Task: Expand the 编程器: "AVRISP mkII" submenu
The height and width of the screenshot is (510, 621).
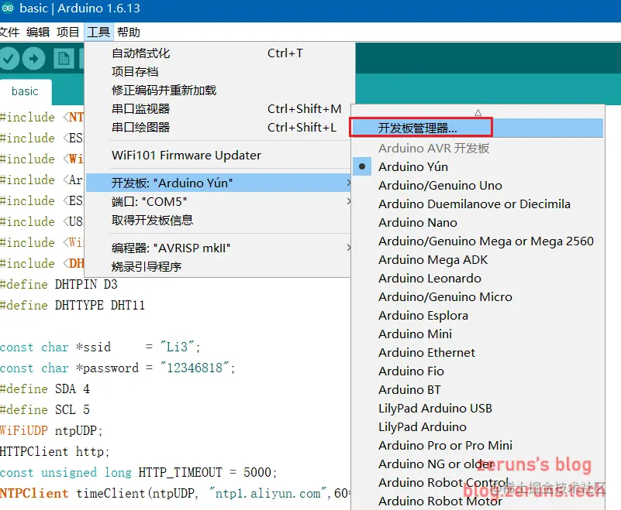Action: tap(218, 248)
